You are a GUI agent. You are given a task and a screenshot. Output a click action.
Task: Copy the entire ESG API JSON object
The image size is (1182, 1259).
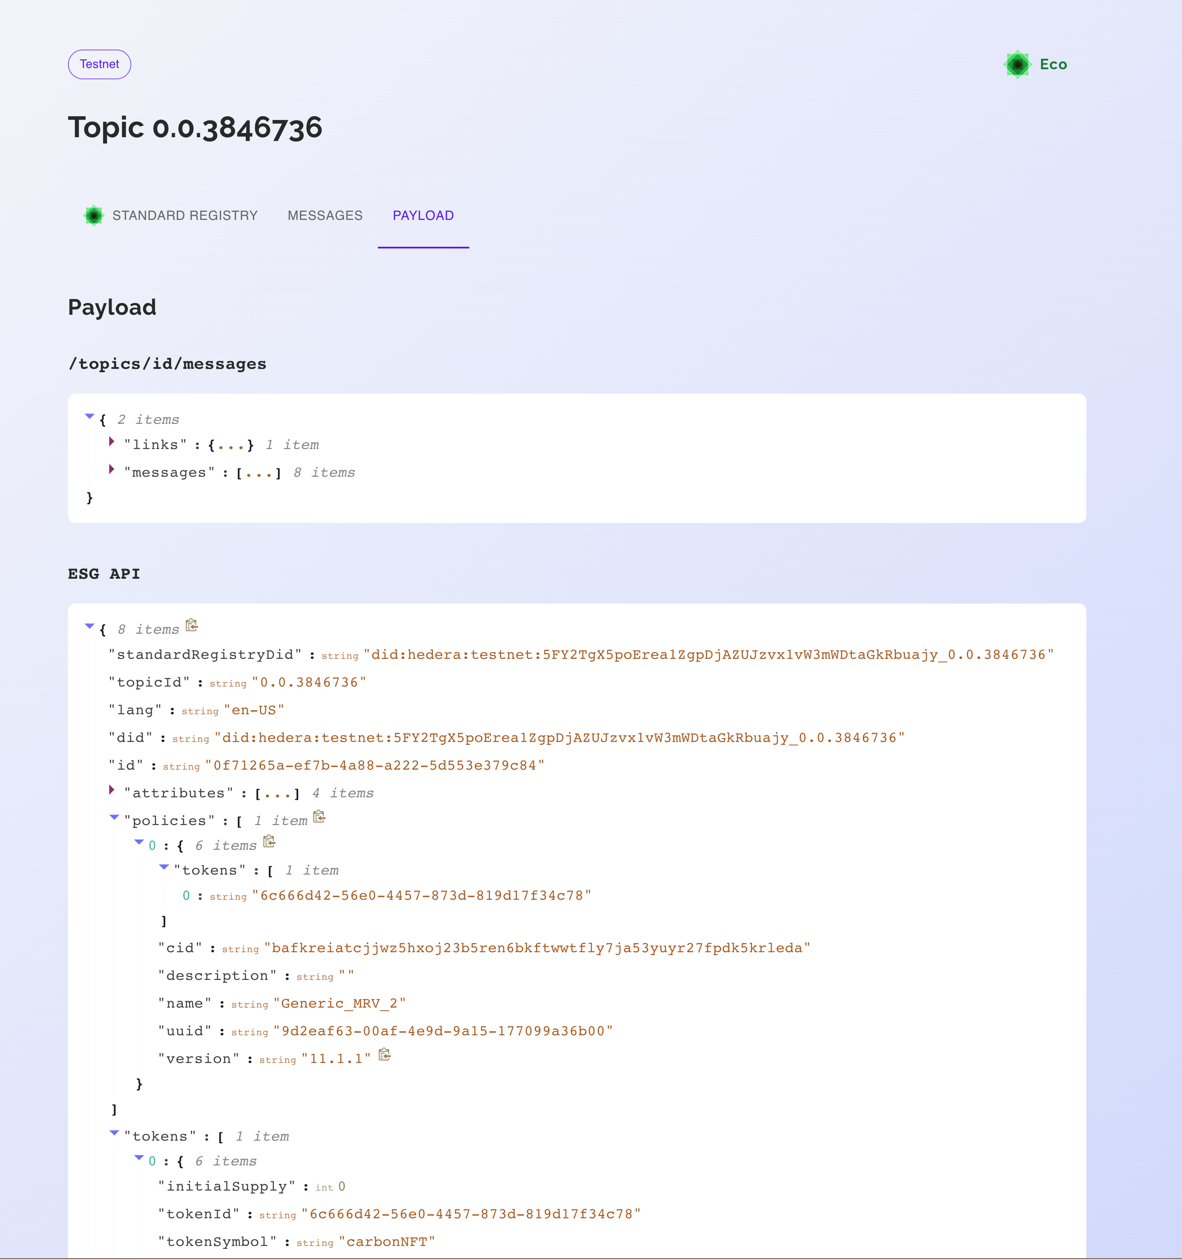pos(191,625)
